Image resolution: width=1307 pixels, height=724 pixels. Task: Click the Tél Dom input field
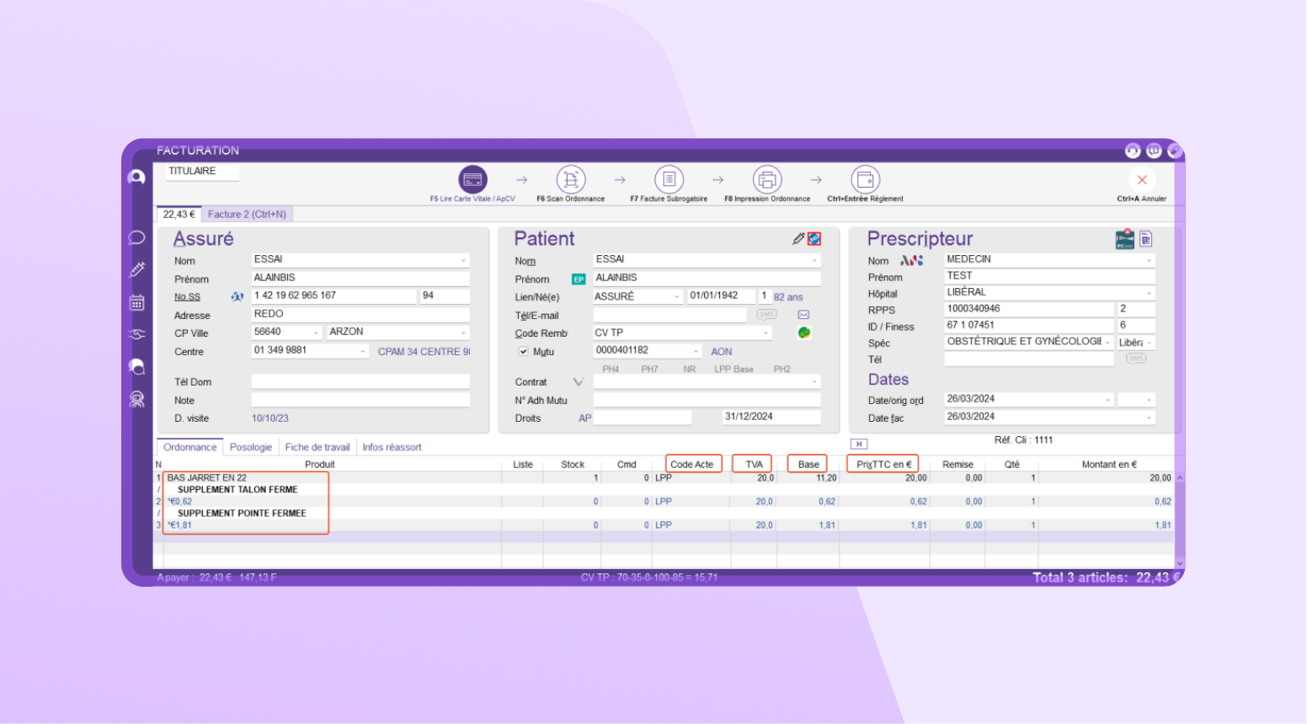point(360,382)
